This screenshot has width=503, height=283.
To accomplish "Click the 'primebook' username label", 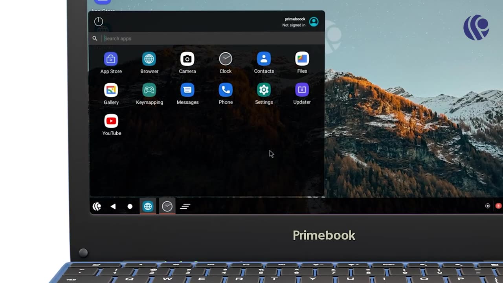I will [x=295, y=19].
